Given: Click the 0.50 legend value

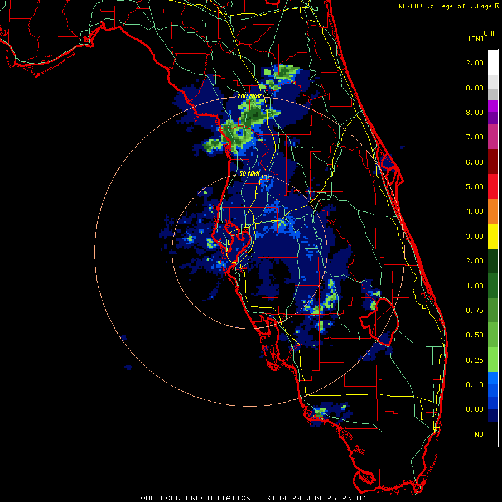Looking at the screenshot, I should (475, 335).
